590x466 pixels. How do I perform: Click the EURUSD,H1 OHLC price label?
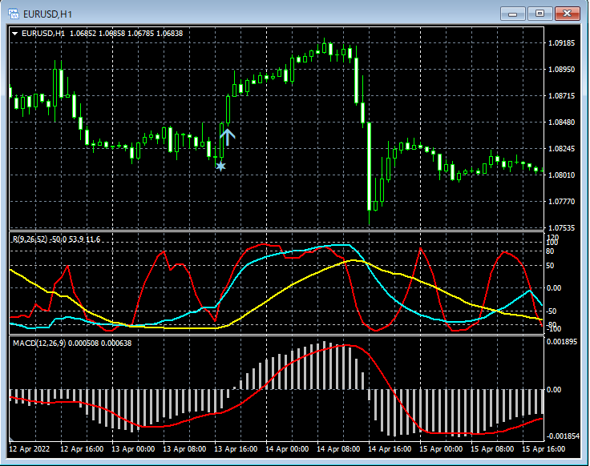(103, 34)
